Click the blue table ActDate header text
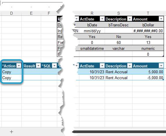 pyautogui.click(x=87, y=66)
